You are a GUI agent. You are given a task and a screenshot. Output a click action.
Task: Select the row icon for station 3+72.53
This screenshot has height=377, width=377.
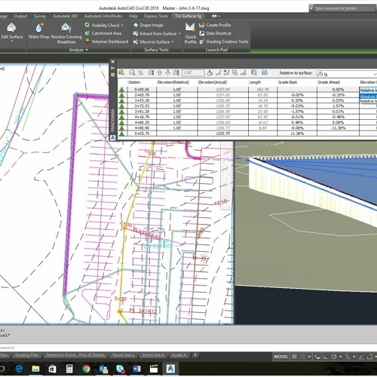pos(121,106)
